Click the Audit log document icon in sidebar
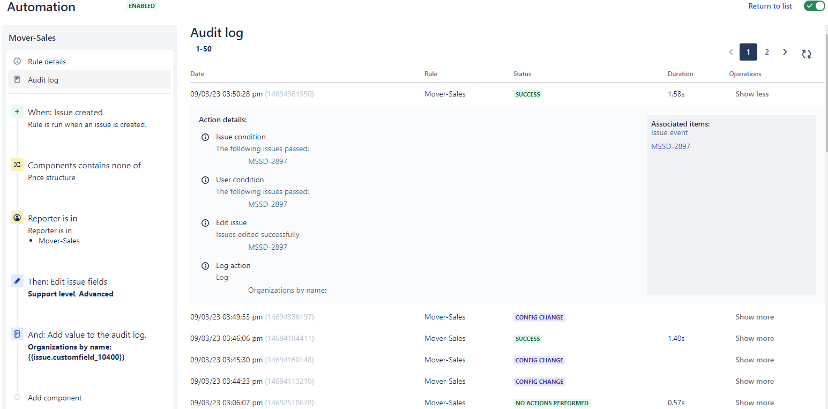The width and height of the screenshot is (828, 409). click(x=17, y=80)
